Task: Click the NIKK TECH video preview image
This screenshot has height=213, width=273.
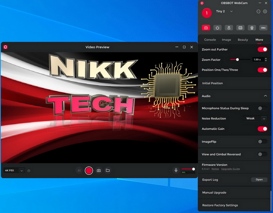Action: (99, 108)
